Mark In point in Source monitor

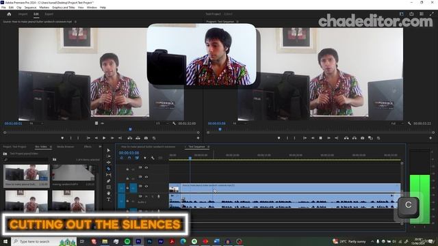tap(70, 138)
